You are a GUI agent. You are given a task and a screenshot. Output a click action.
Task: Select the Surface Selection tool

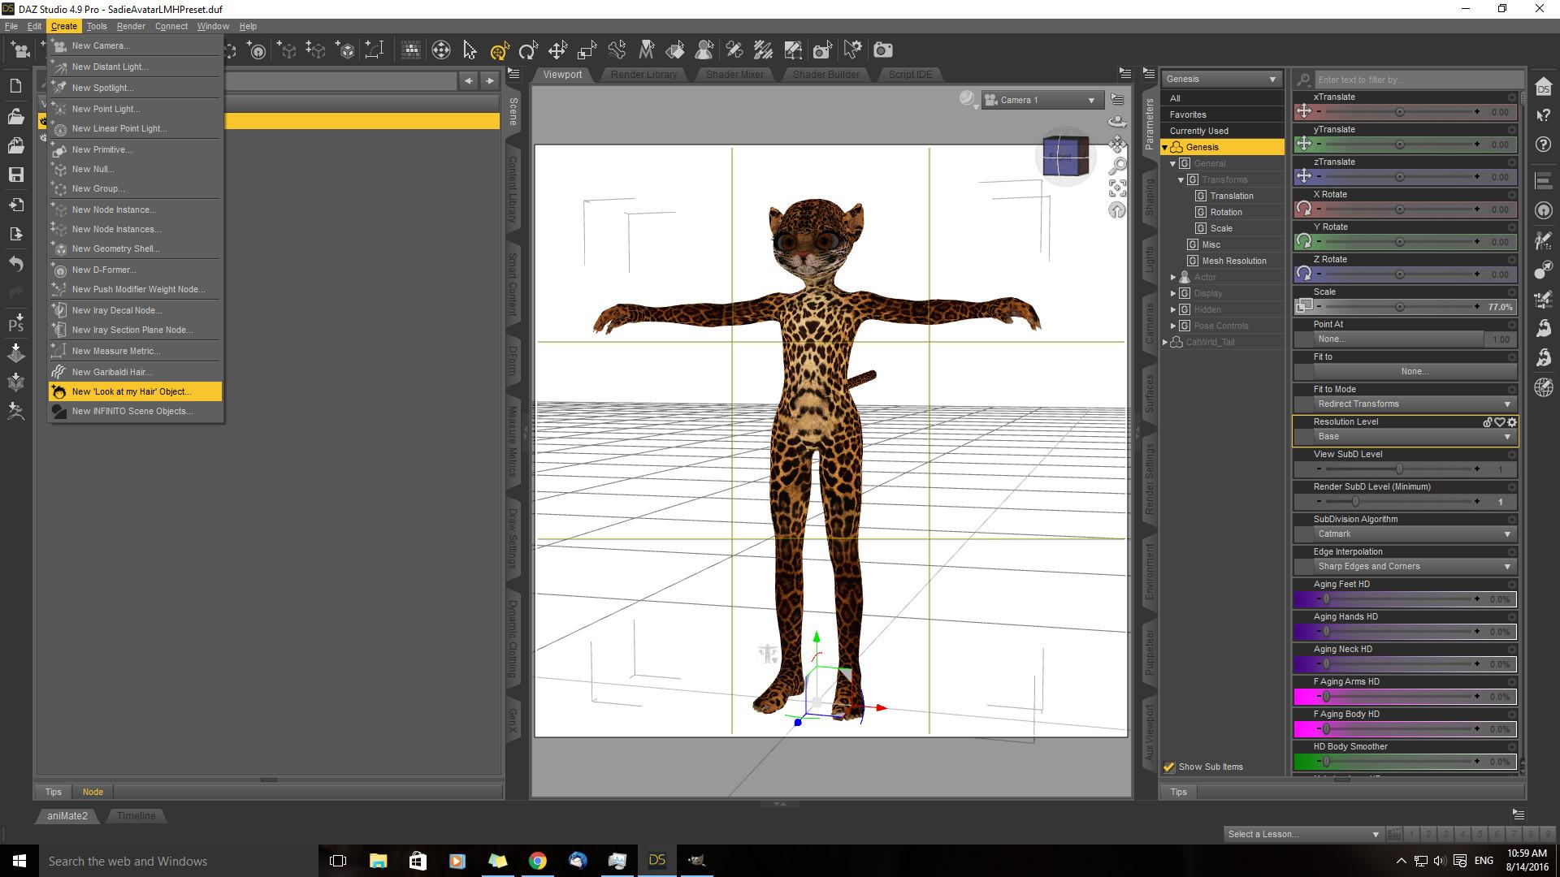coord(674,50)
